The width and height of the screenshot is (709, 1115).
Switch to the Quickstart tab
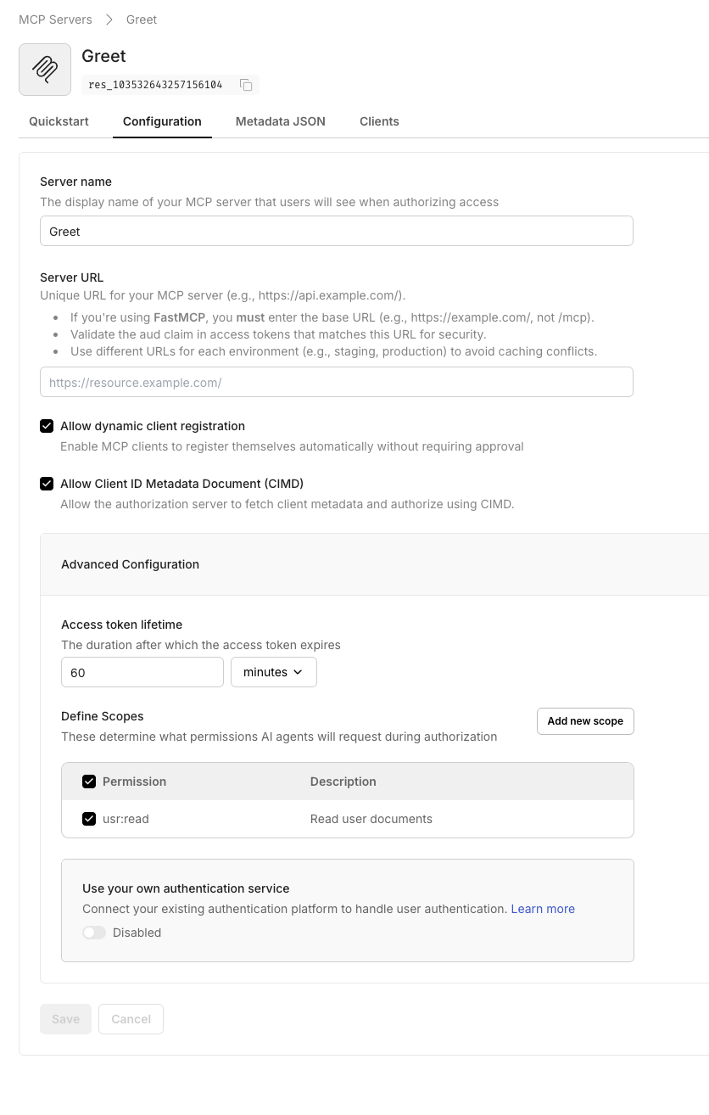(59, 121)
